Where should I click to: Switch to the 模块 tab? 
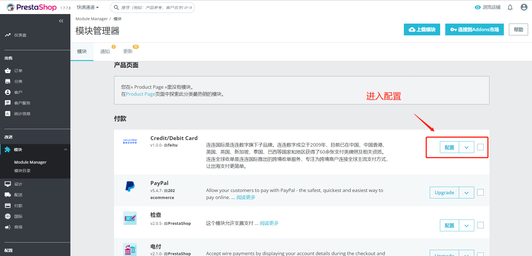pos(82,52)
